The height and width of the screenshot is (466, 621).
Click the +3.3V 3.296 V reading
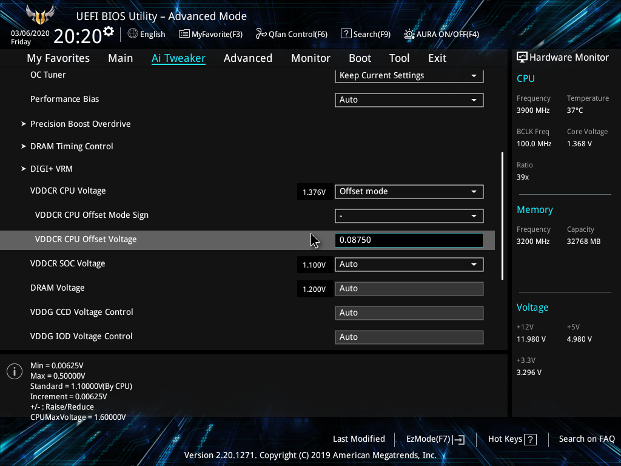pyautogui.click(x=529, y=372)
